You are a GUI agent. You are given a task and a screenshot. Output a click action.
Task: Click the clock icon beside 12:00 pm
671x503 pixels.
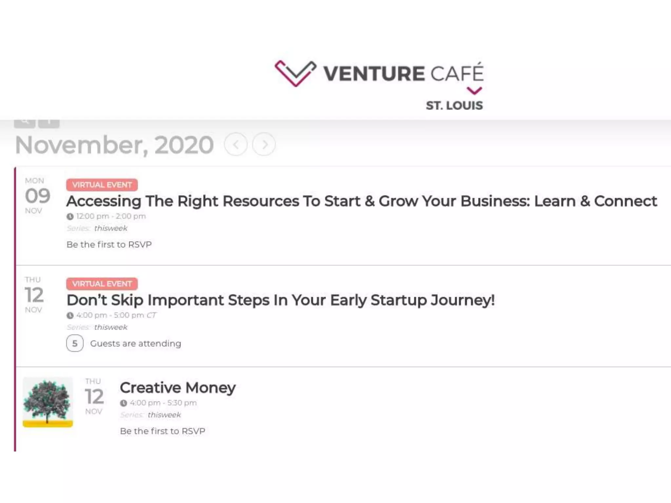[x=70, y=216]
